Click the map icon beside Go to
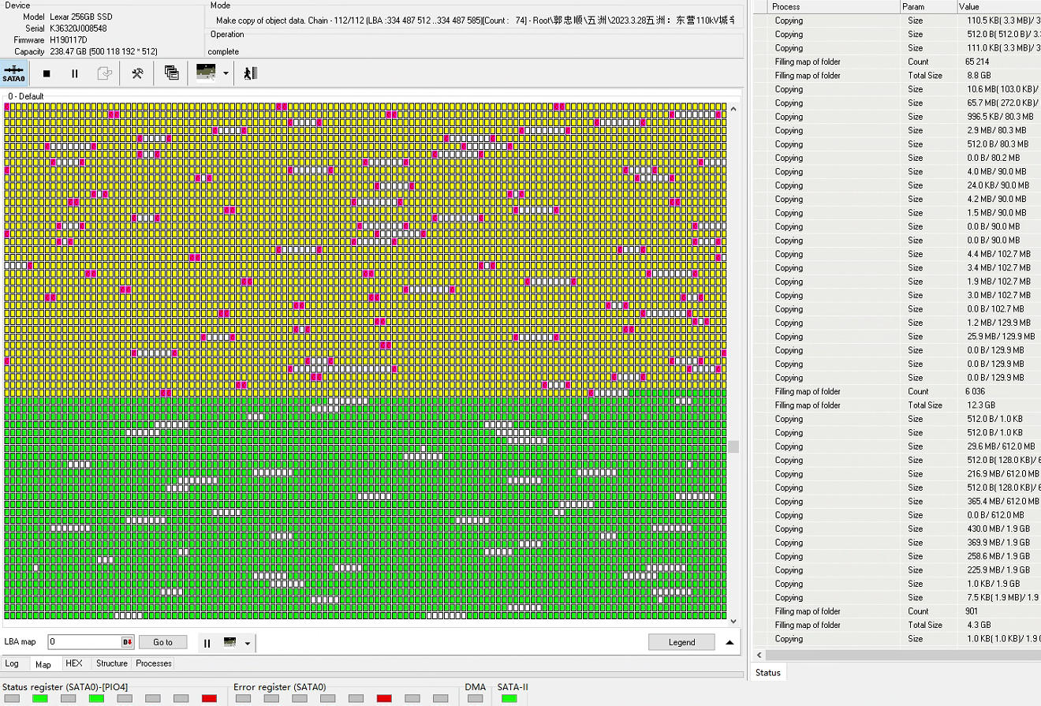 click(x=230, y=642)
